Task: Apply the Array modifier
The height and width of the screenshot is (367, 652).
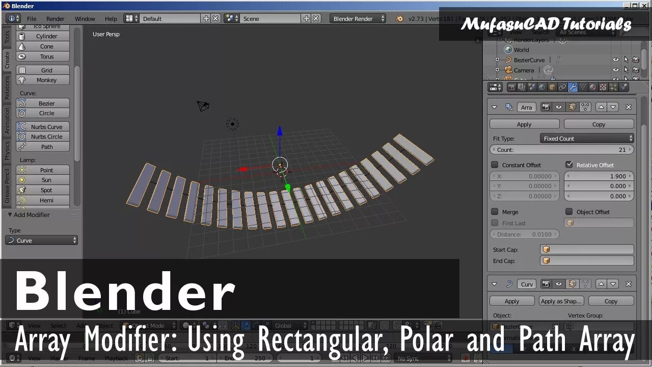Action: (524, 124)
